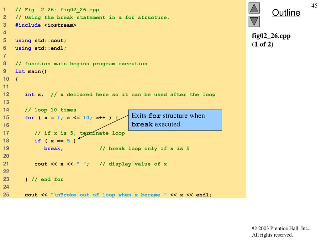Click the 'function main begins program execution' comment

[x=81, y=64]
